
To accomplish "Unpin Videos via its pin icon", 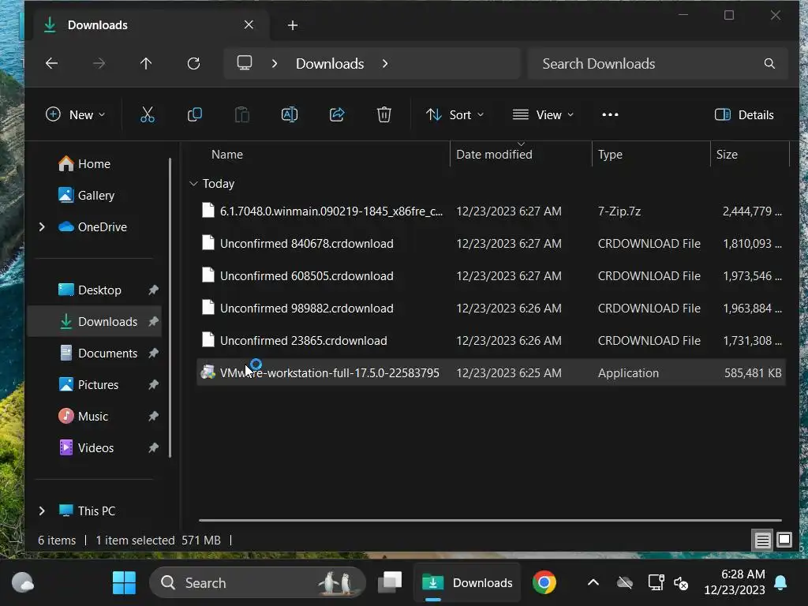I will point(153,448).
